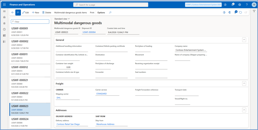Refresh the page

coord(241,13)
